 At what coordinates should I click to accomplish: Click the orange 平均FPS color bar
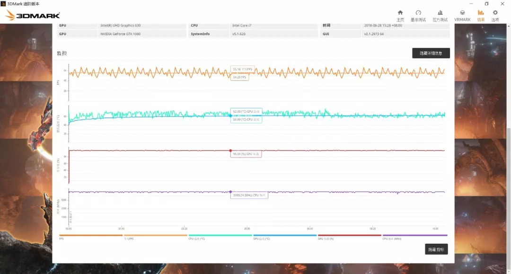tap(156, 234)
